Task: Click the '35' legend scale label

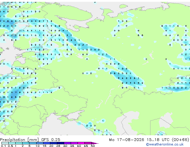Action: [x=72, y=146]
